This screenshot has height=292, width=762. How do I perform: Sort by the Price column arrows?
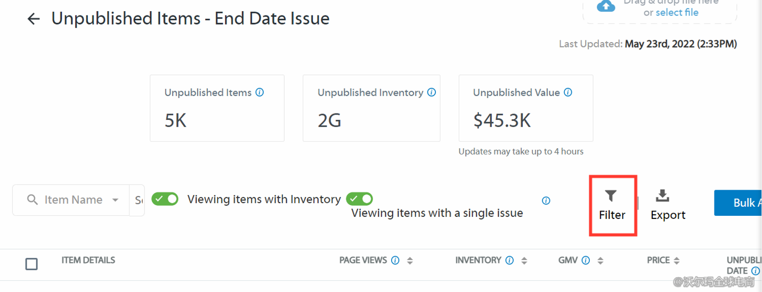click(677, 261)
